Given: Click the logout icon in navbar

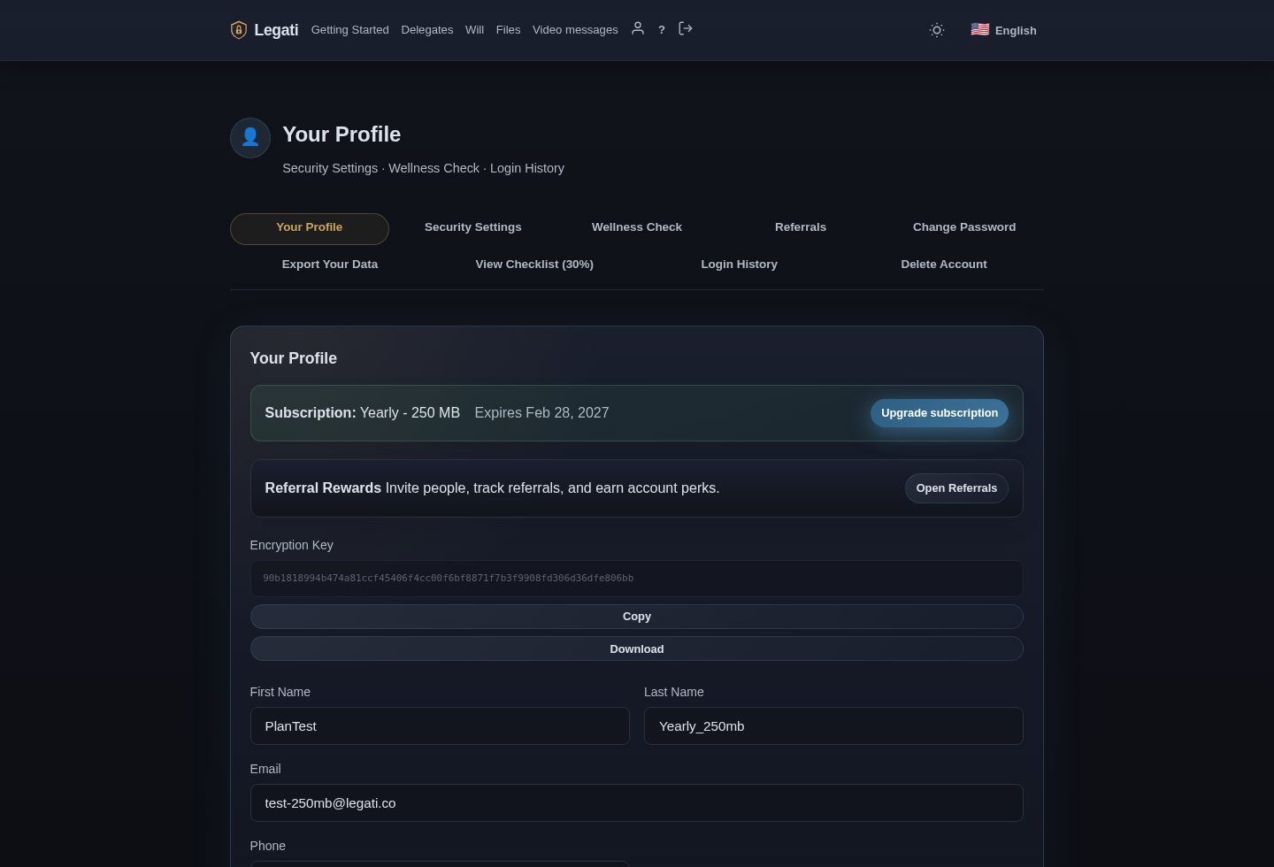Looking at the screenshot, I should [686, 28].
